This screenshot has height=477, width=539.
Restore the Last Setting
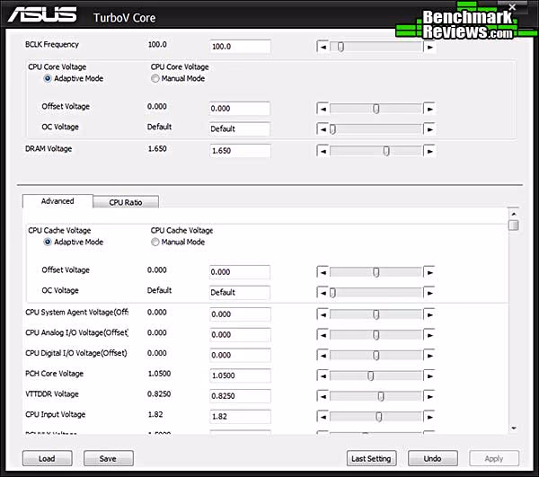371,458
